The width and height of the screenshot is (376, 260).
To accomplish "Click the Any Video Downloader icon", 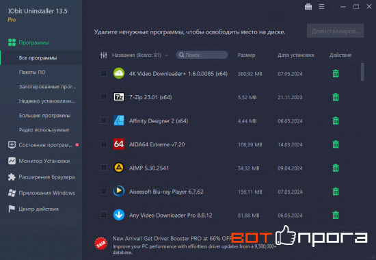I will tap(119, 215).
